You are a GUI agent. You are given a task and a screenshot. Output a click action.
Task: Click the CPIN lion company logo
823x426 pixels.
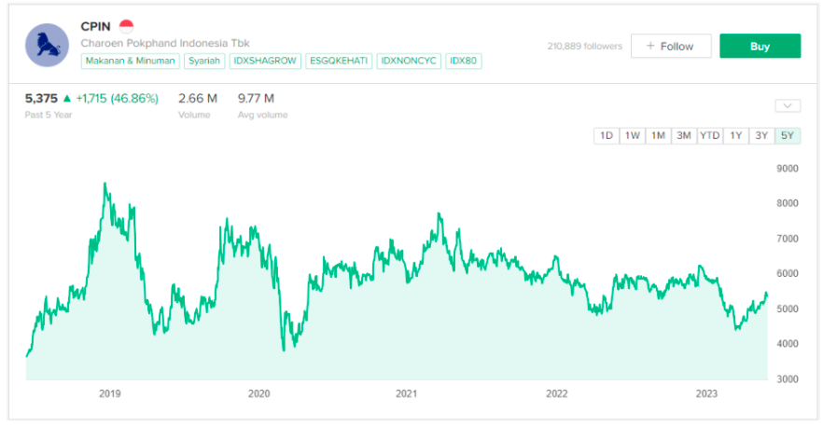click(x=48, y=45)
